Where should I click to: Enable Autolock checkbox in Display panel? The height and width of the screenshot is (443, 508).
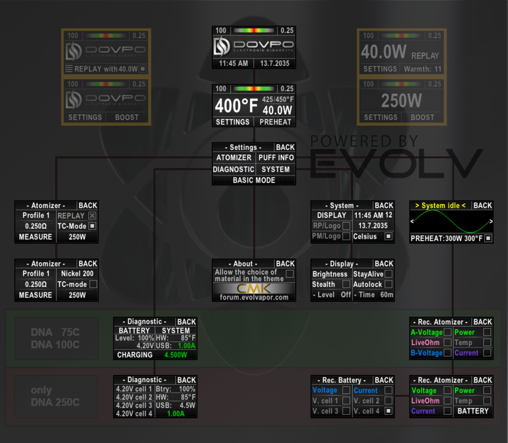(x=388, y=284)
